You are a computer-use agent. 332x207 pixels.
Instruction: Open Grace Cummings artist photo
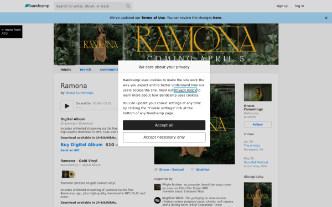pos(258,92)
